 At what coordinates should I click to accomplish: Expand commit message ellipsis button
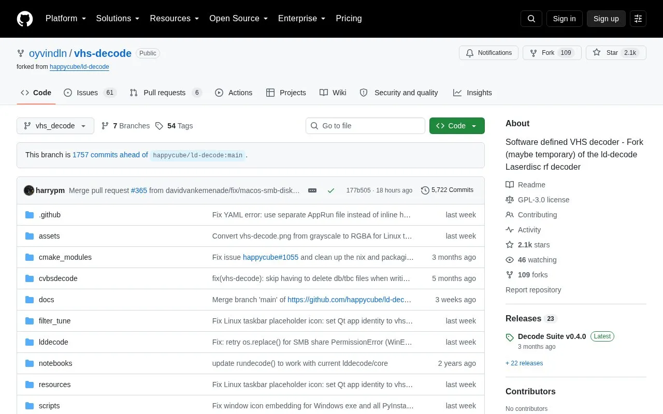tap(312, 190)
